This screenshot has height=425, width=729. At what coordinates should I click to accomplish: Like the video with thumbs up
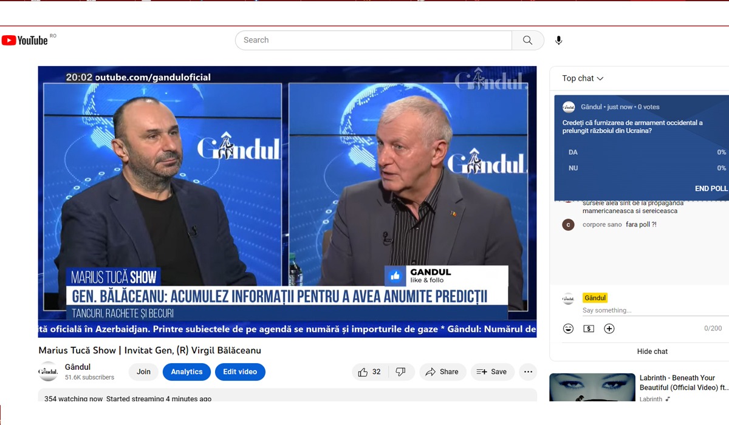(x=370, y=372)
